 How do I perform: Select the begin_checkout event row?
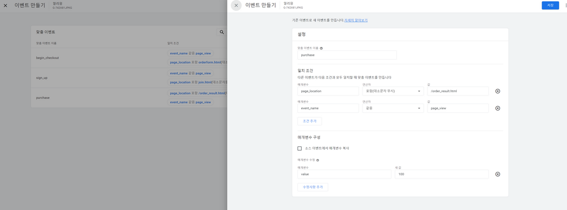pos(129,57)
